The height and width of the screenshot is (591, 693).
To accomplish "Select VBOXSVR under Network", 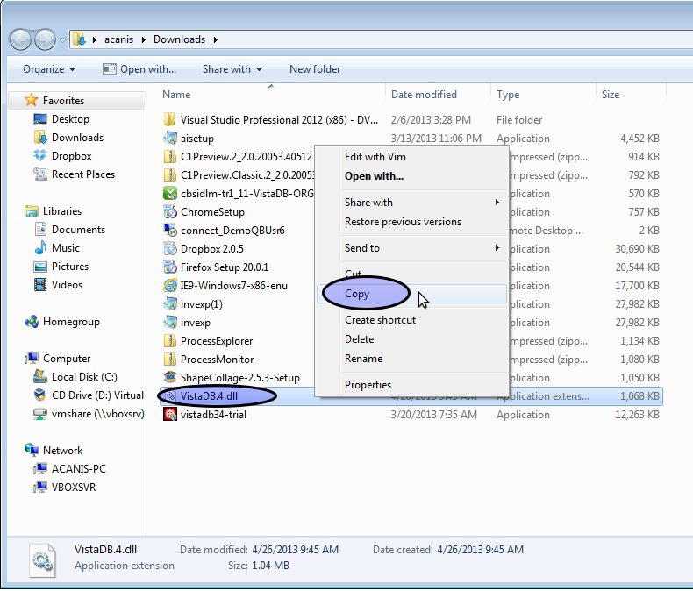I will [x=74, y=488].
